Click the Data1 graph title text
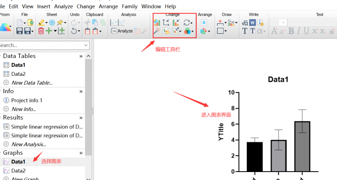The height and width of the screenshot is (180, 337). (x=278, y=79)
